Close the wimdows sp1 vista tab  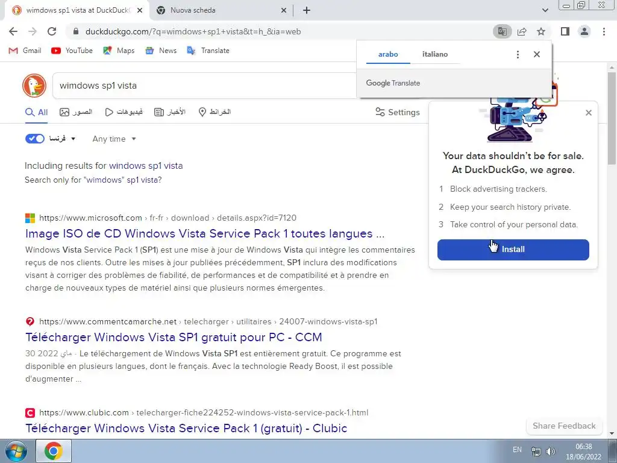[x=140, y=11]
